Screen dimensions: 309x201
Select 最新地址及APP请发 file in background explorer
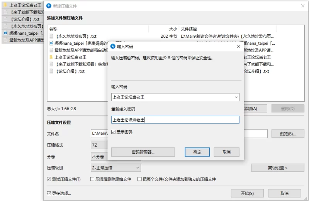click(x=22, y=40)
